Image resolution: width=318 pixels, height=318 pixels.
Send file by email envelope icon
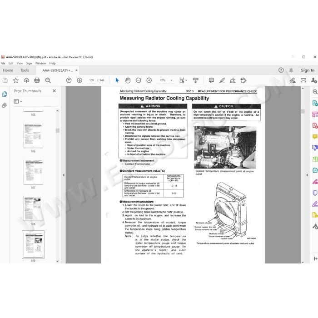303,80
